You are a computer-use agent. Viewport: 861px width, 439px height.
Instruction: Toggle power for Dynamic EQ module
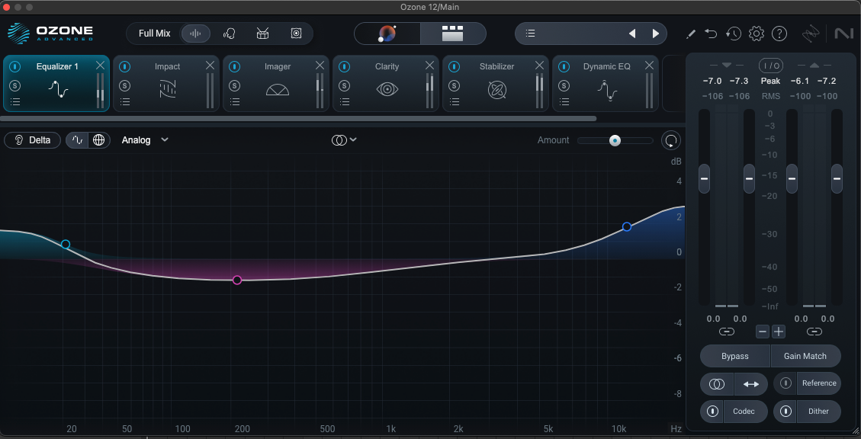point(564,66)
